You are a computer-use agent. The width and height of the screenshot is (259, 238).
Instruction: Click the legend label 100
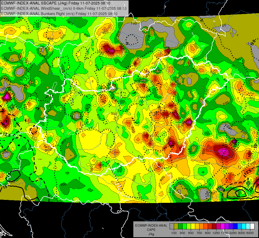coord(174,233)
